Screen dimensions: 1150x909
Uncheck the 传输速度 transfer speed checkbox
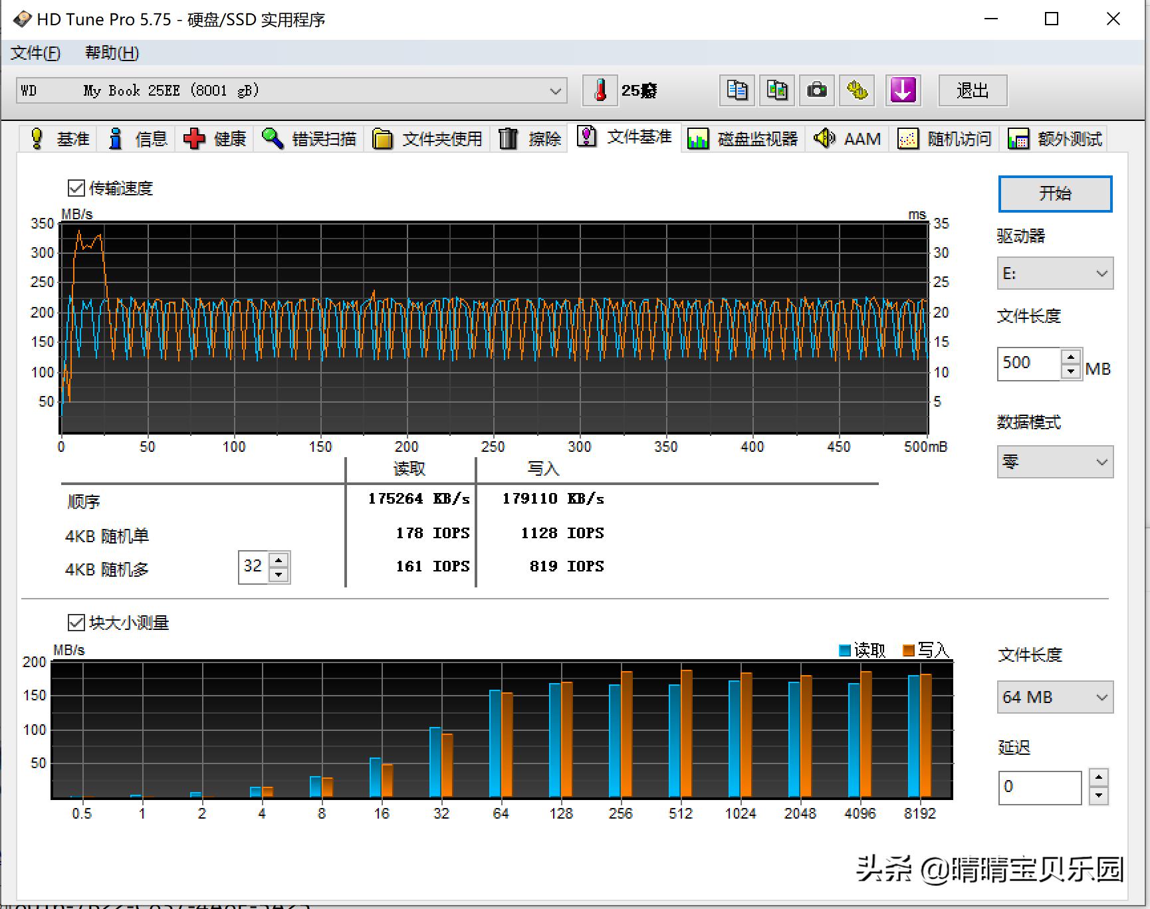click(x=76, y=189)
